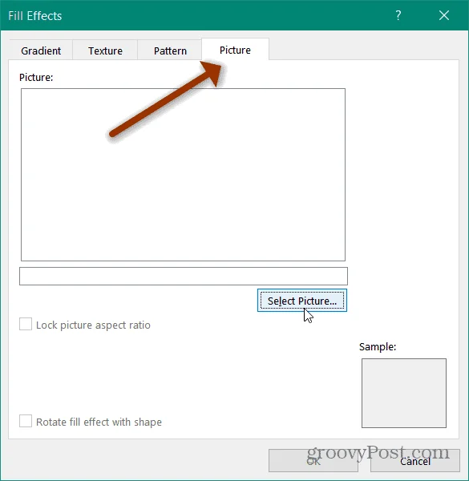Select the Pattern tab
Viewport: 469px width, 481px height.
tap(170, 51)
